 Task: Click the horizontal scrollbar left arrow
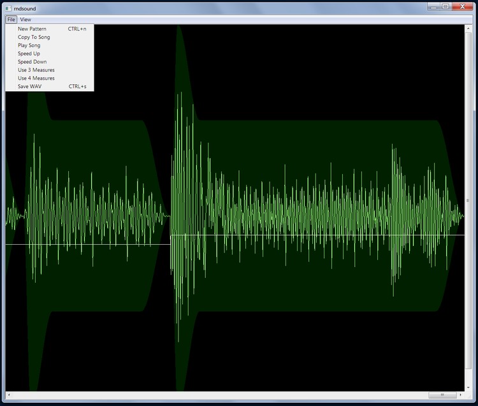[x=9, y=395]
